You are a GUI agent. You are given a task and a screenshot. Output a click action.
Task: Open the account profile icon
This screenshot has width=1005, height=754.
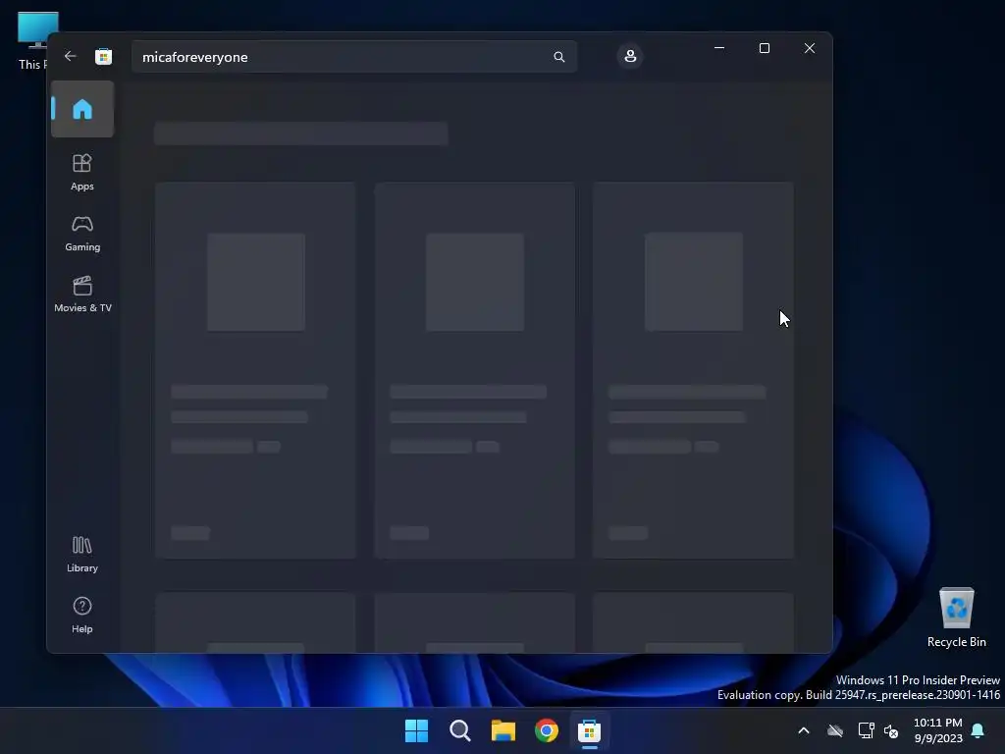coord(630,56)
